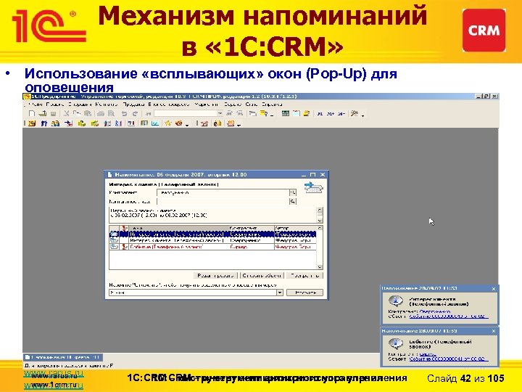Click the Автор column header
The width and height of the screenshot is (522, 392).
(295, 228)
